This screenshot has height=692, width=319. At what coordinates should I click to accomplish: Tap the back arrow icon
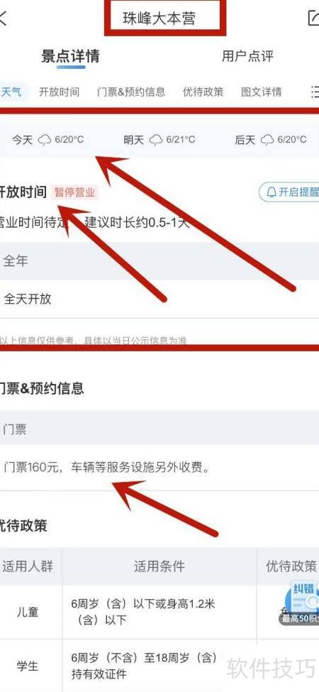[4, 18]
